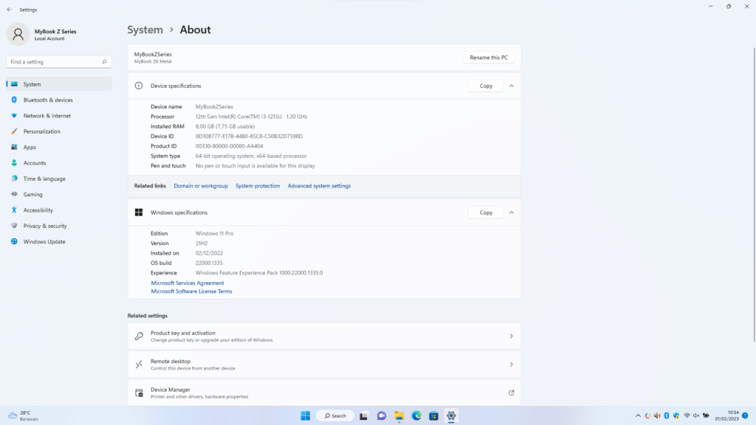Open Microsoft Services Agreement link

coord(187,283)
